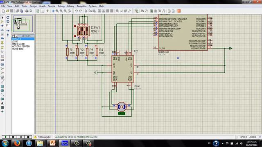
Task: Click the Rotate Clockwise icon
Action: [8, 17]
